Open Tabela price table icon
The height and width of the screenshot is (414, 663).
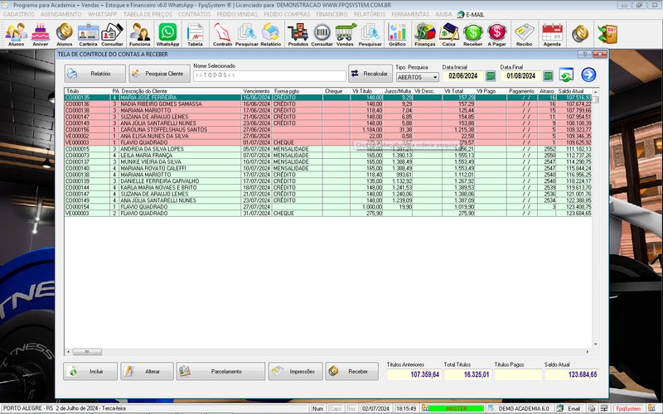point(195,34)
